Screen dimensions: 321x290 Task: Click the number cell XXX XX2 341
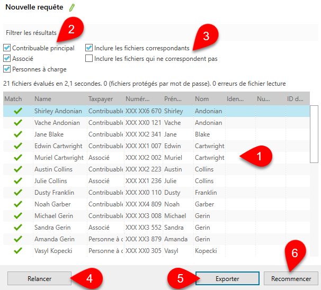coord(144,134)
